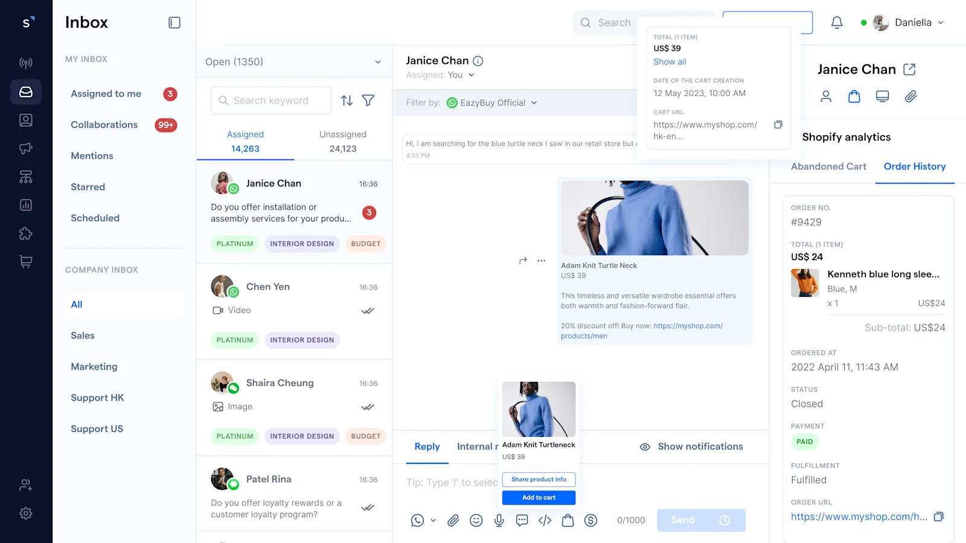966x543 pixels.
Task: Open the EazyBuy Official channel filter dropdown
Action: click(x=491, y=103)
